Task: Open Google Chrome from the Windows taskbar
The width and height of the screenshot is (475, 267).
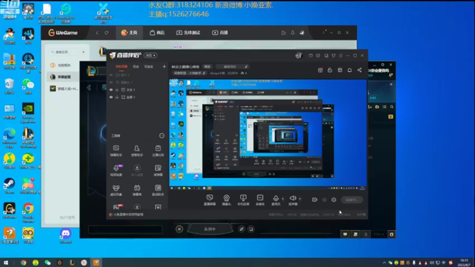Action: tap(23, 262)
